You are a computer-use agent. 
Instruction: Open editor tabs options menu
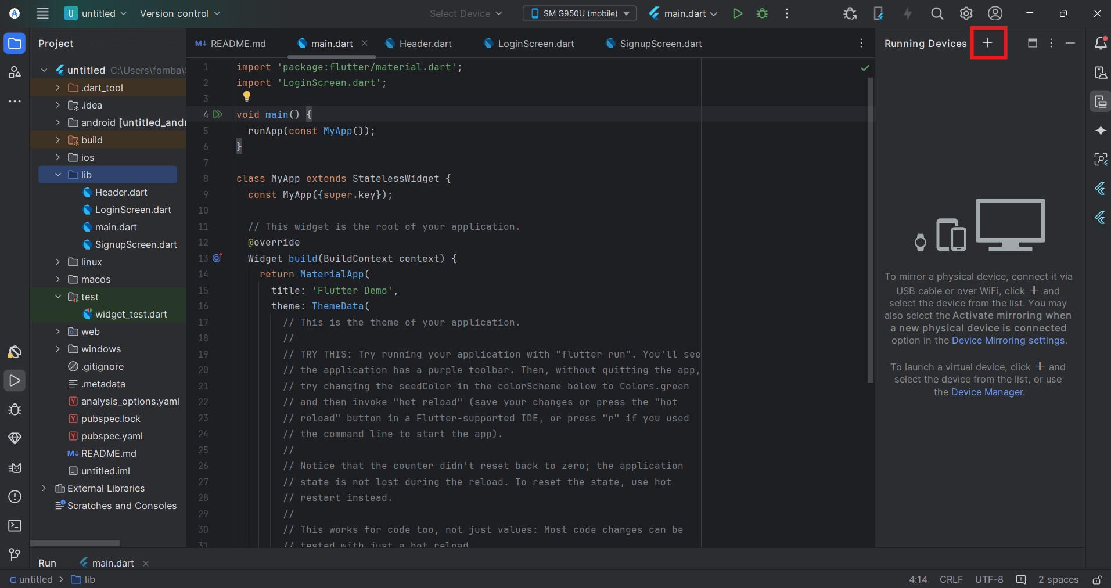click(x=861, y=44)
